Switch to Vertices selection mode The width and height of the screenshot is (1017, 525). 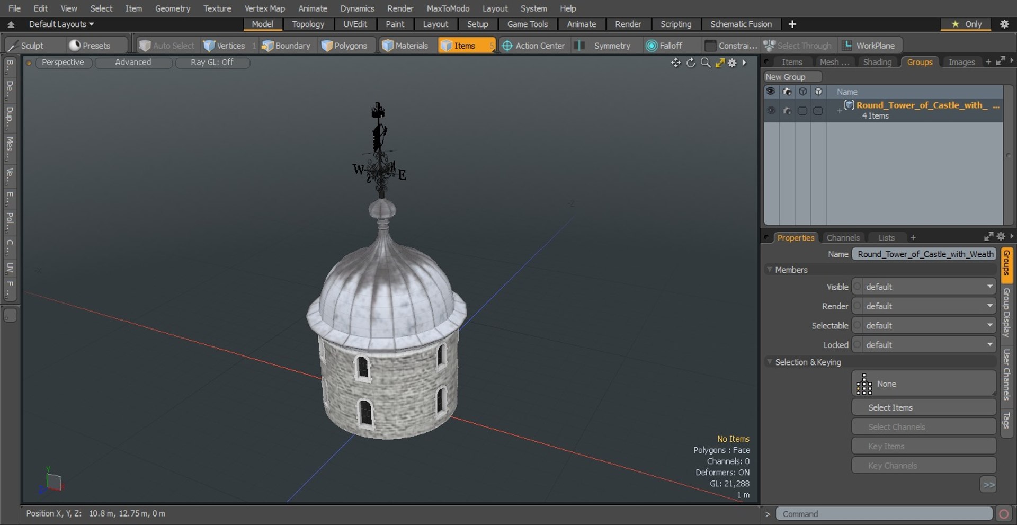225,46
